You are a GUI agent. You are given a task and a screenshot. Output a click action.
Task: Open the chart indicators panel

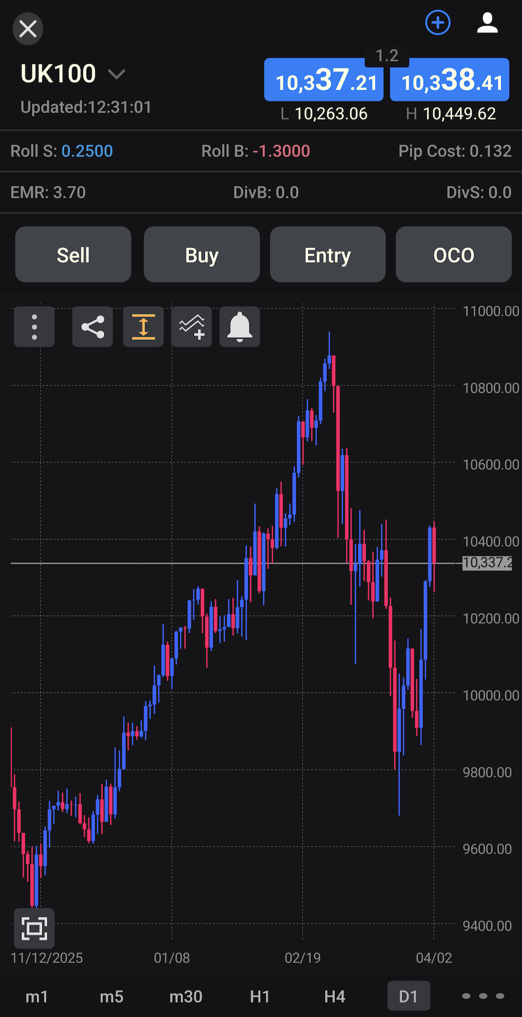(x=191, y=327)
